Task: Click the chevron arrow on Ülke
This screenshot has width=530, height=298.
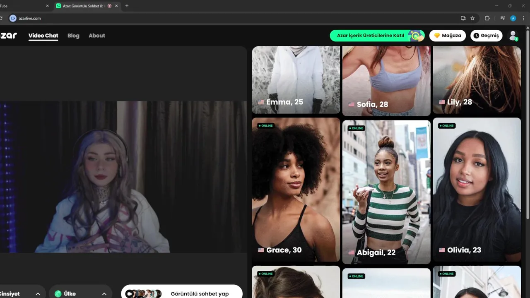Action: [x=104, y=294]
